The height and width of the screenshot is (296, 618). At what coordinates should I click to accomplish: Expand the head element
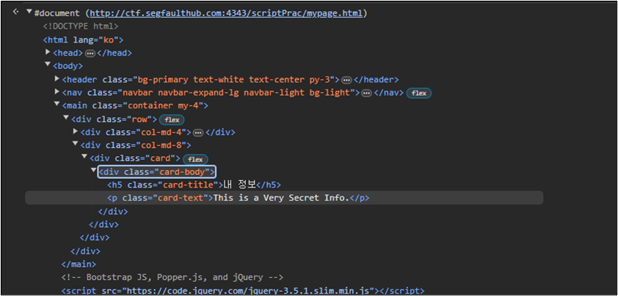[48, 51]
